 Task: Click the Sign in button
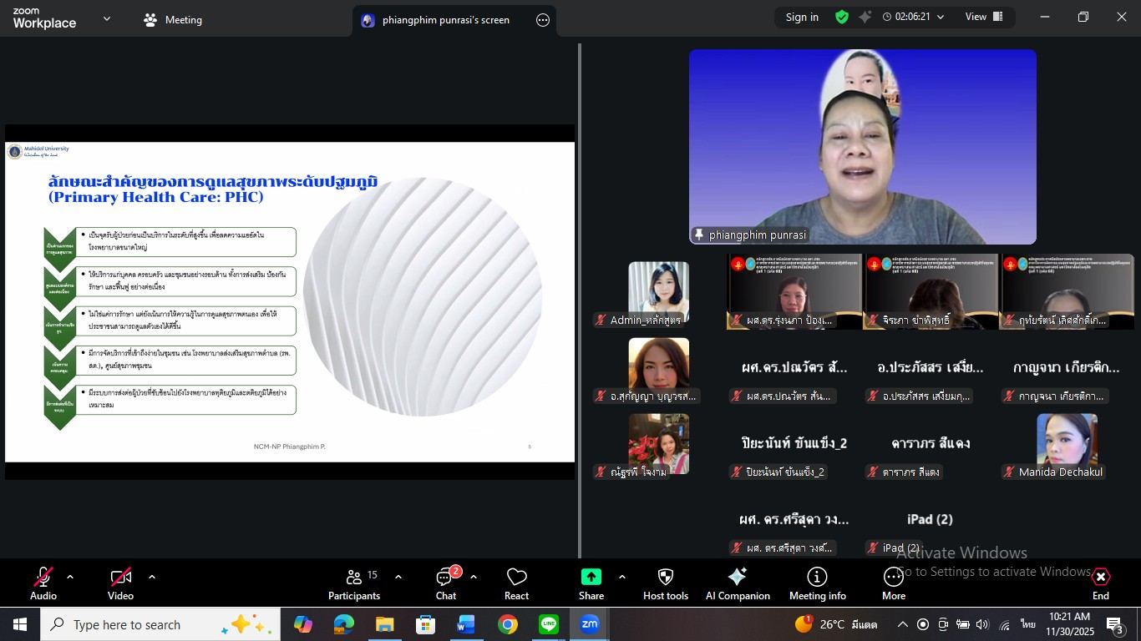802,17
